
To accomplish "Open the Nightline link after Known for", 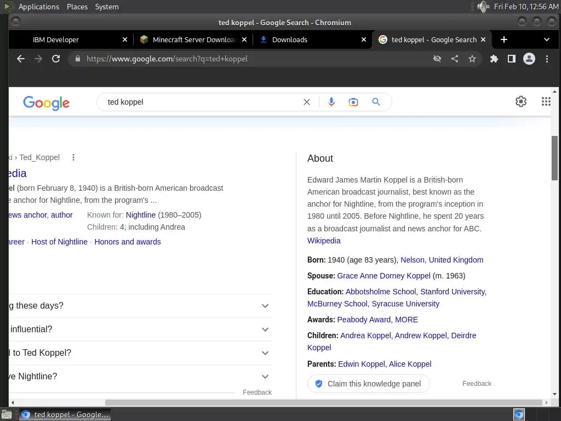I will click(x=141, y=215).
